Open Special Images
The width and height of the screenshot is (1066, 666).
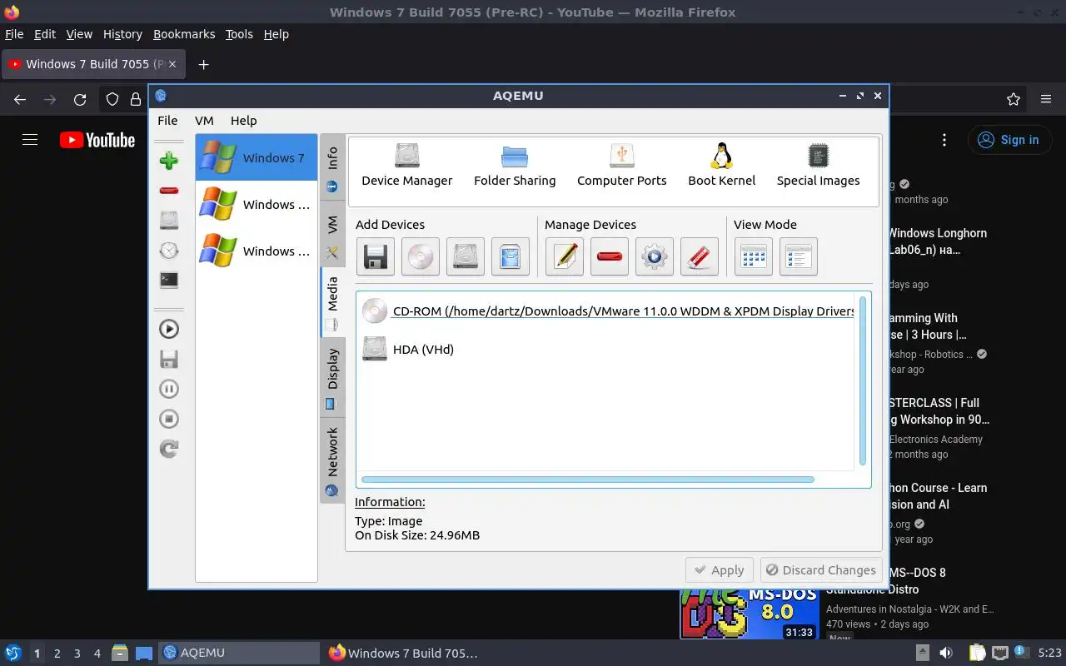point(819,165)
